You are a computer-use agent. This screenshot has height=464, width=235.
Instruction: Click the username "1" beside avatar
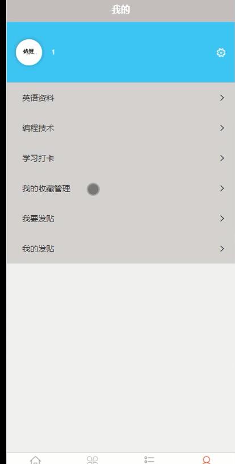point(53,52)
